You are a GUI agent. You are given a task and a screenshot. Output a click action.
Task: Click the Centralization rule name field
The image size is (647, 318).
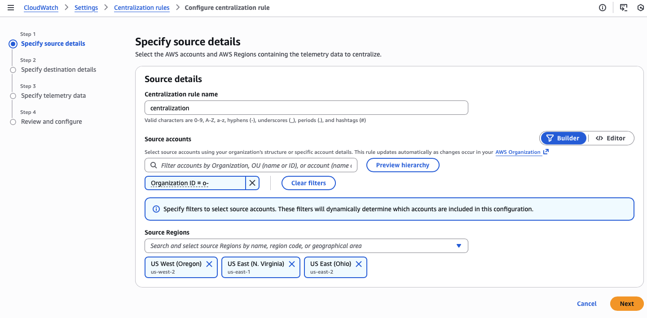click(306, 108)
